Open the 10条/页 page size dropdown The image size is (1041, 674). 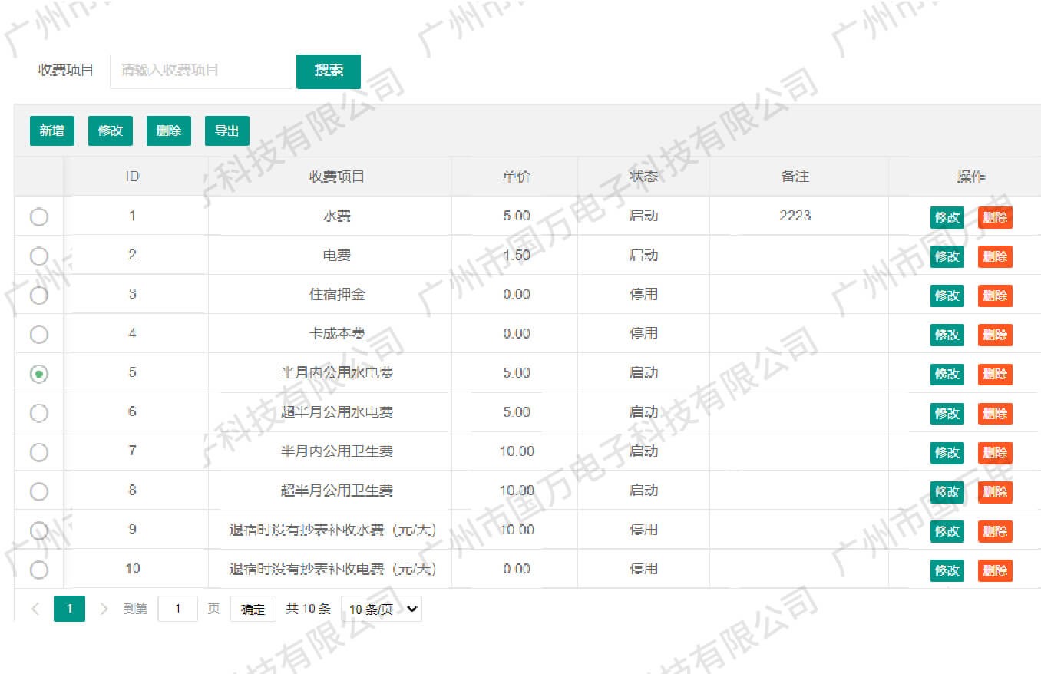click(x=381, y=609)
